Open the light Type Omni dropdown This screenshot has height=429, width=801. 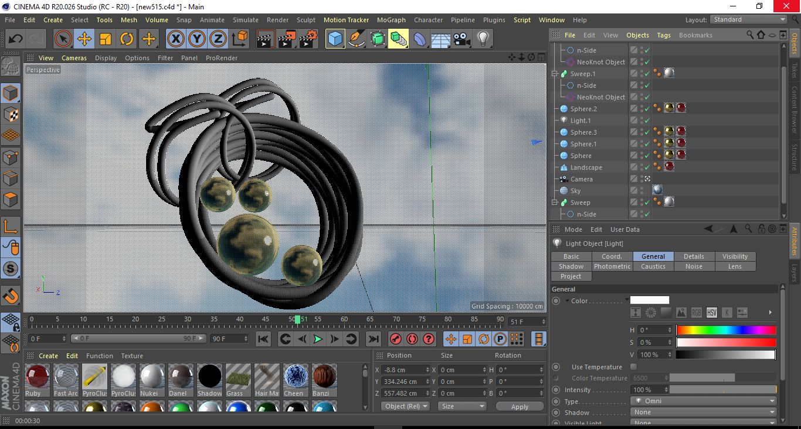(703, 401)
